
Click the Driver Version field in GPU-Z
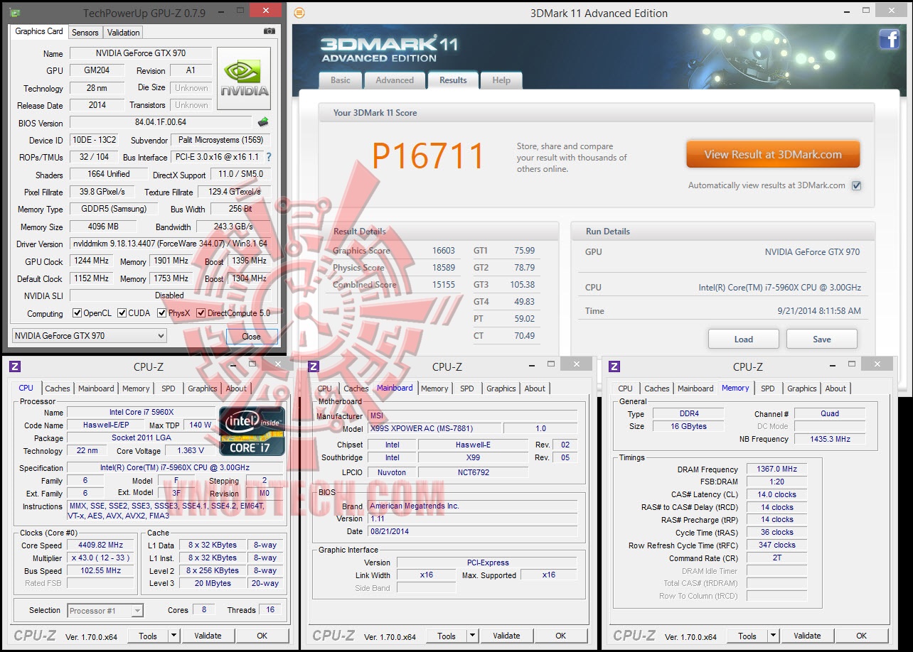[x=170, y=244]
